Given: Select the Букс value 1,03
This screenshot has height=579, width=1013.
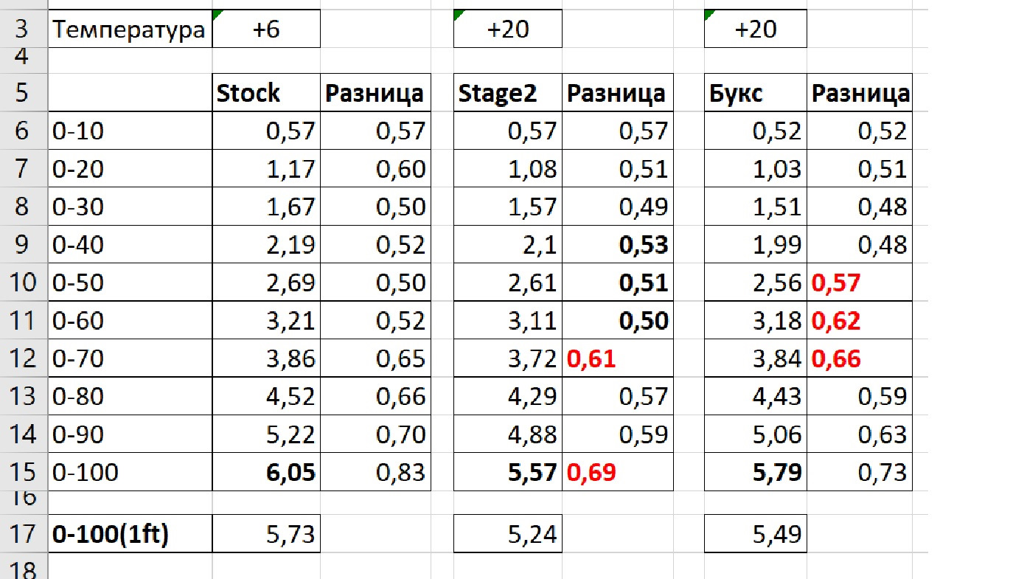Looking at the screenshot, I should click(756, 169).
